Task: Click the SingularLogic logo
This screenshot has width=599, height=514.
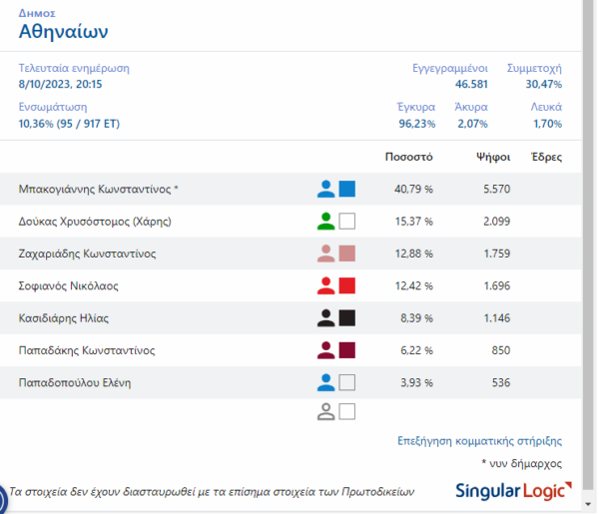Action: [513, 490]
